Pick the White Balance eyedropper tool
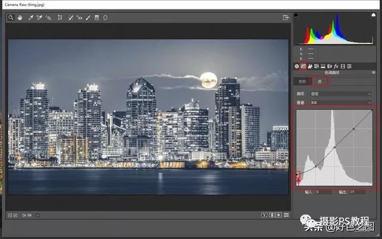Image resolution: width=382 pixels, height=239 pixels. 30,18
